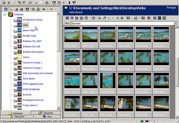Click the green-yellow arrow tag icon
The width and height of the screenshot is (179, 123).
122,18
